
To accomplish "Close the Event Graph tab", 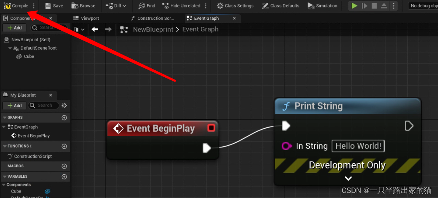I will tap(235, 18).
